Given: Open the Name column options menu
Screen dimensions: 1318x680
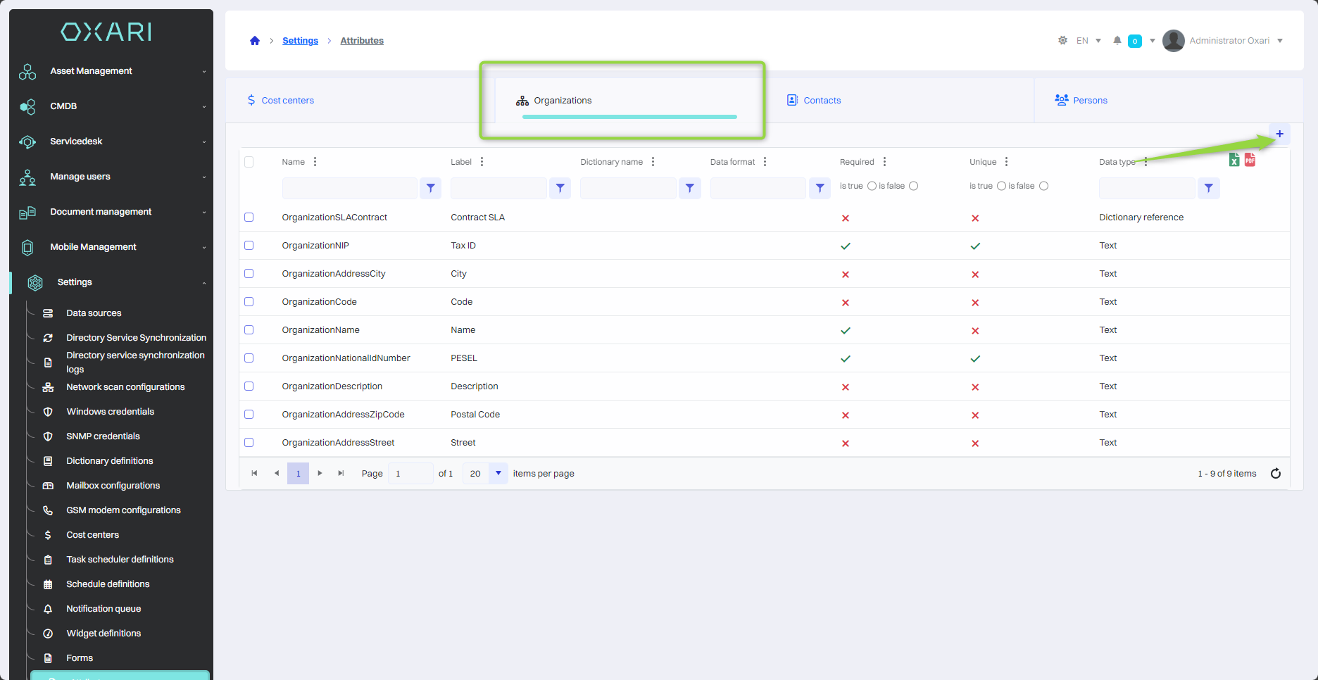Looking at the screenshot, I should [315, 162].
